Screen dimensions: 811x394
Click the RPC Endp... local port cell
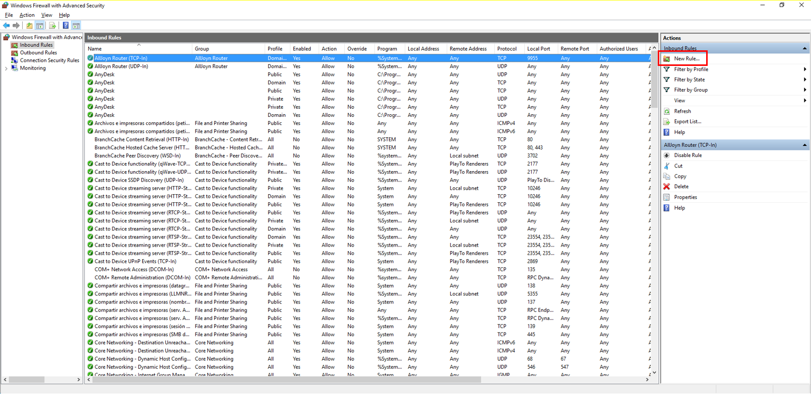point(540,310)
